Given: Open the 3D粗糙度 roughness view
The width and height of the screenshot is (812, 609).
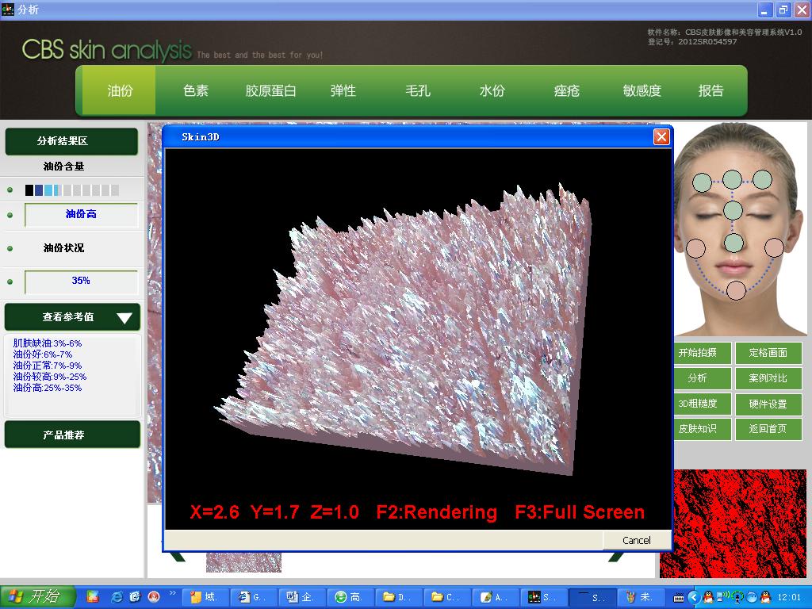Looking at the screenshot, I should [x=697, y=404].
